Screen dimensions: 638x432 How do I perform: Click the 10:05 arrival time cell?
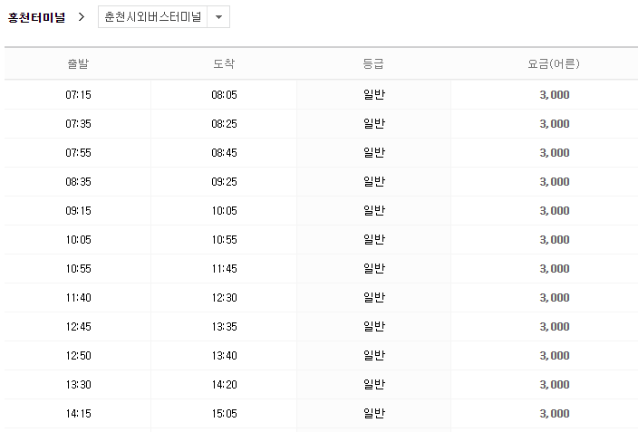click(224, 211)
